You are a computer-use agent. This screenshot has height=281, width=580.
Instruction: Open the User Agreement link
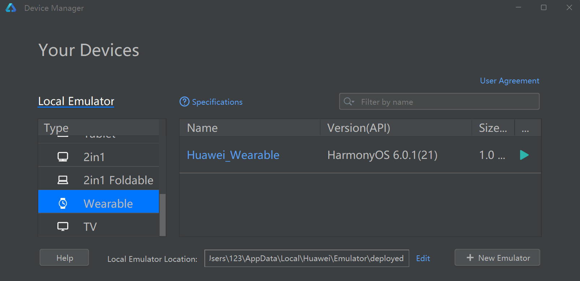[510, 81]
